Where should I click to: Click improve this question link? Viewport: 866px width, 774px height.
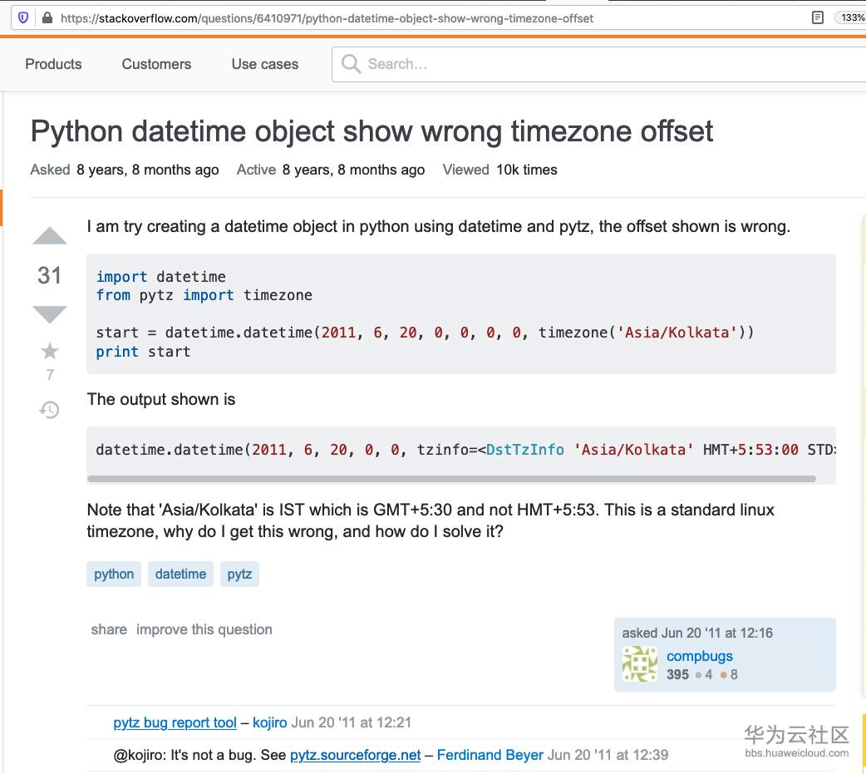204,629
